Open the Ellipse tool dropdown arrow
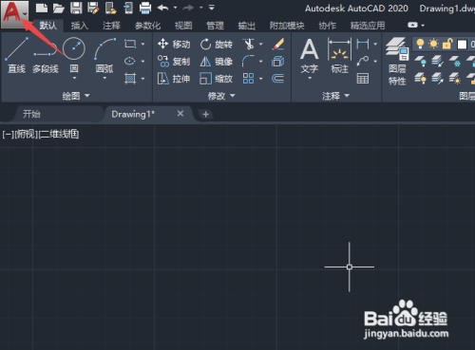Viewport: 475px width, 350px height. point(142,61)
